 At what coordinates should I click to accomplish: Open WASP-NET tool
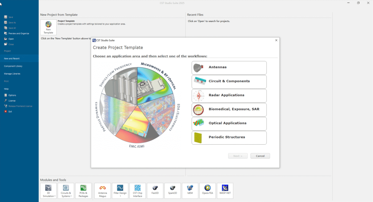click(225, 191)
